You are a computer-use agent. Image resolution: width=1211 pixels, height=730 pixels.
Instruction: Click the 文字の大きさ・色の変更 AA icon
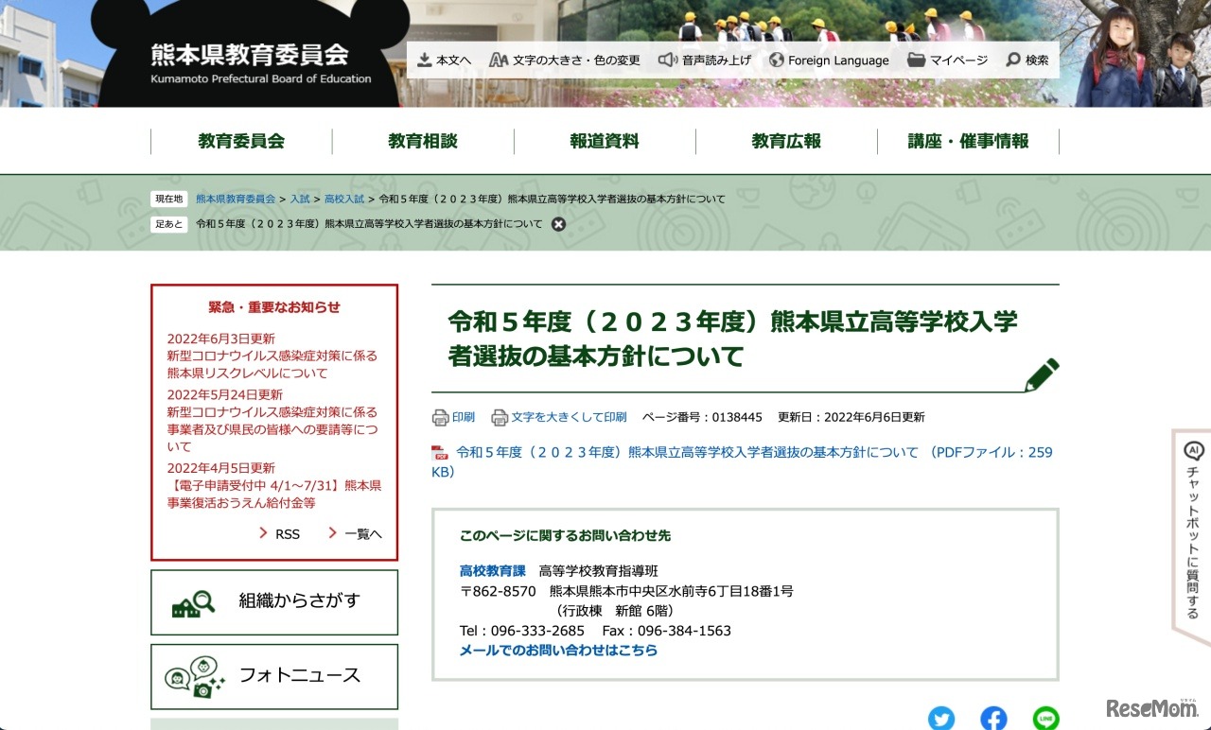click(x=499, y=59)
